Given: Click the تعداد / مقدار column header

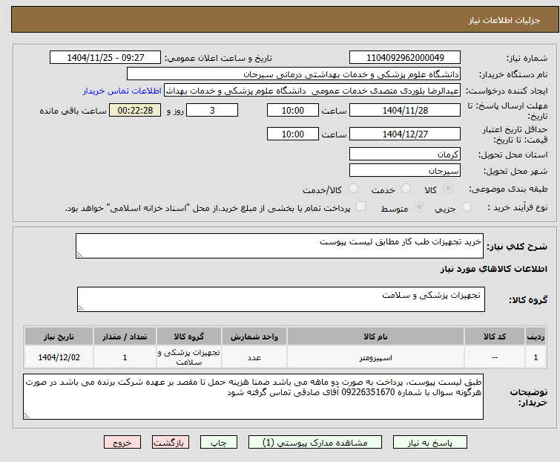Looking at the screenshot, I should 125,336.
